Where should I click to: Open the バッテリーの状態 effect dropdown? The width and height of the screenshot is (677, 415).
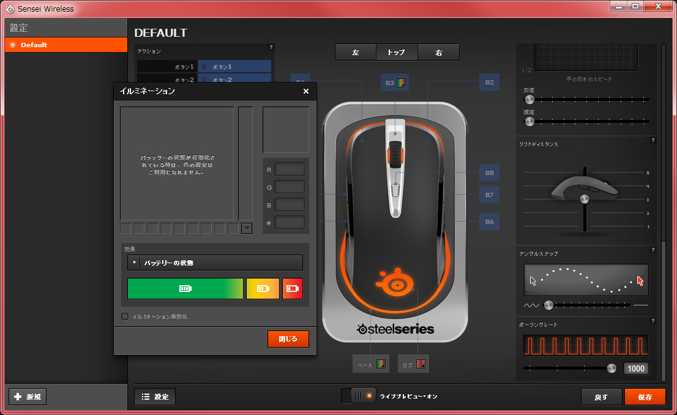215,263
